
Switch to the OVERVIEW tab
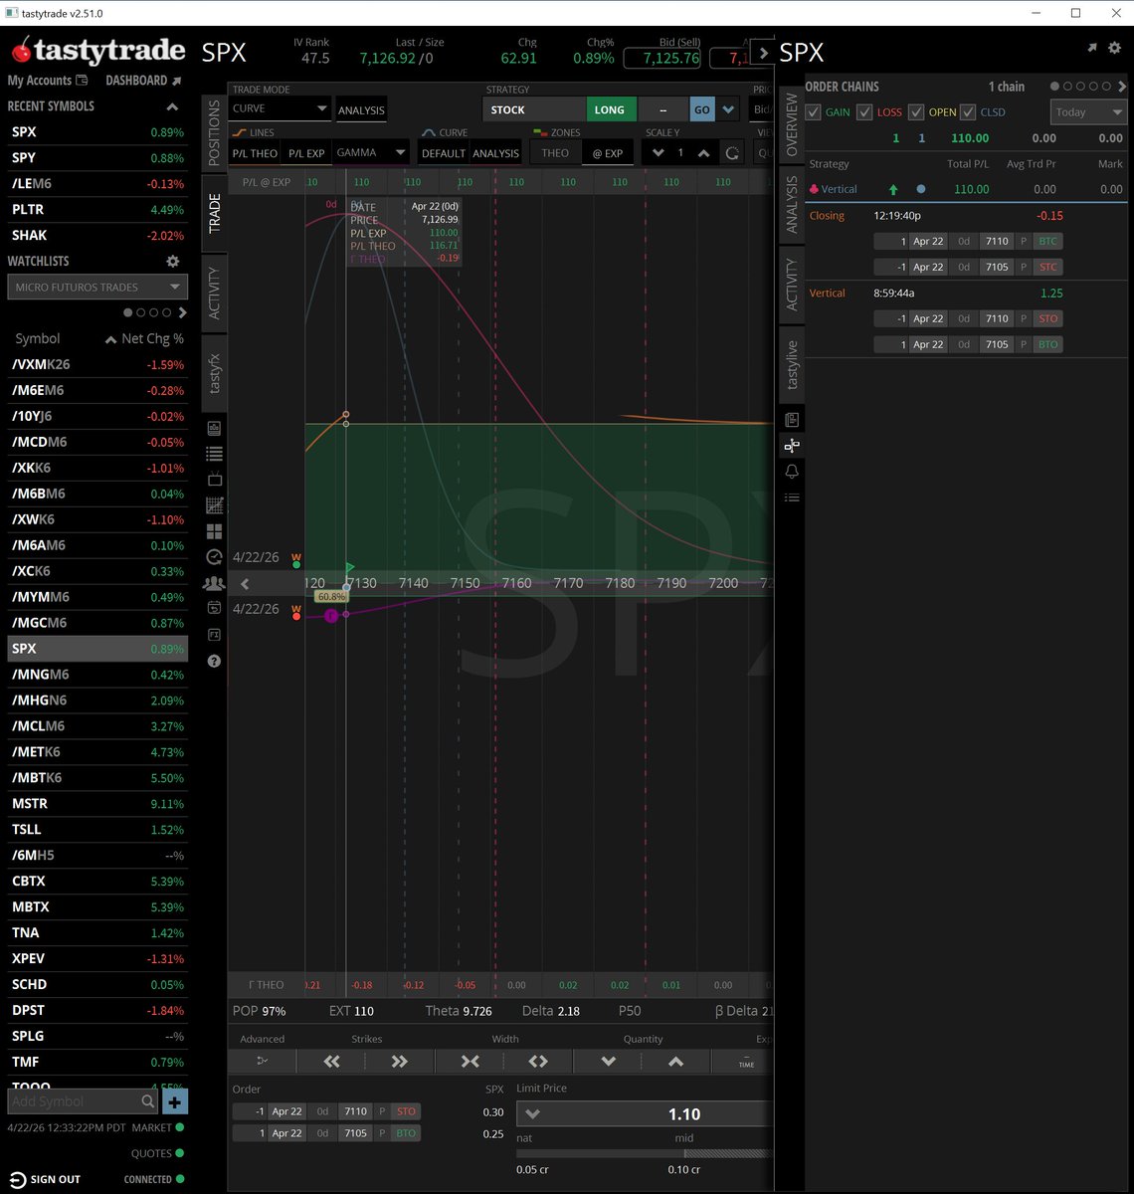(x=792, y=125)
